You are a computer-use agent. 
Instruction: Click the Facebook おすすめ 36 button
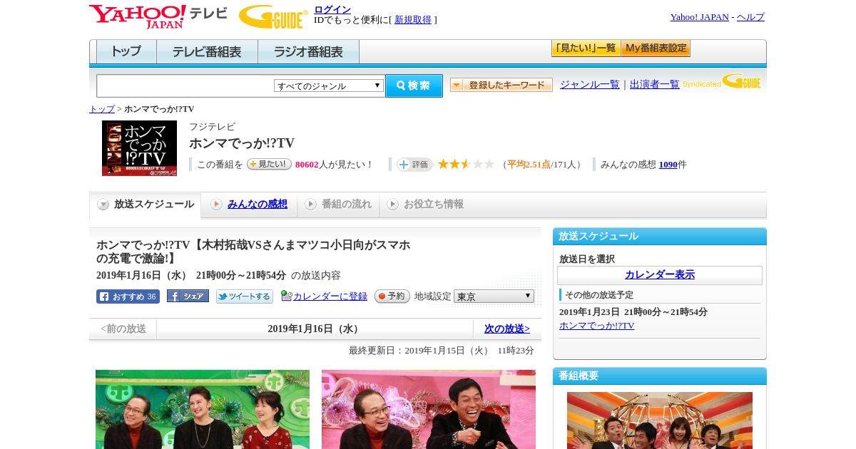tap(128, 296)
